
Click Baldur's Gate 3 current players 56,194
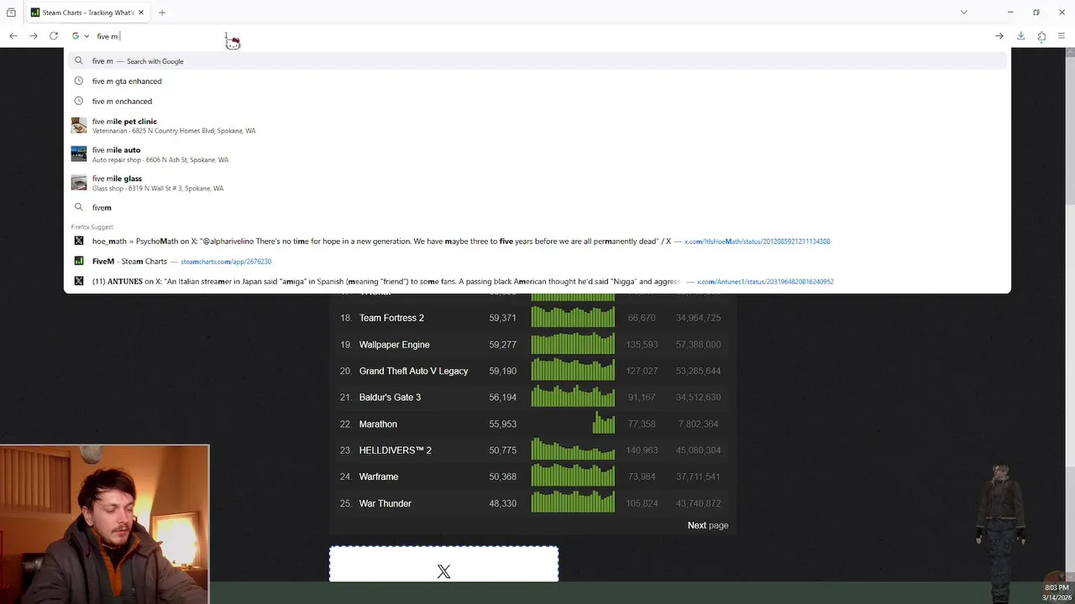(x=502, y=398)
